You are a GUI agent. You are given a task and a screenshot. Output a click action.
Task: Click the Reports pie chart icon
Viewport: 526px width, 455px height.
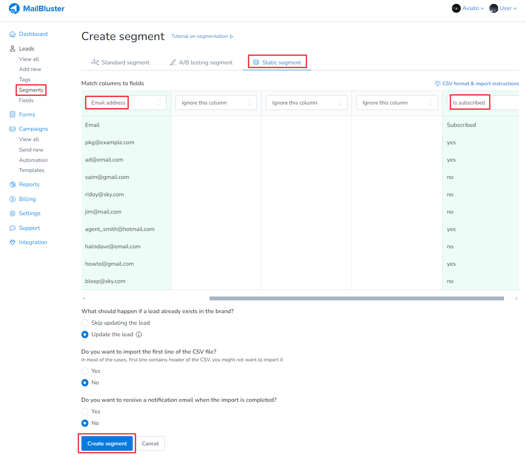coord(12,185)
